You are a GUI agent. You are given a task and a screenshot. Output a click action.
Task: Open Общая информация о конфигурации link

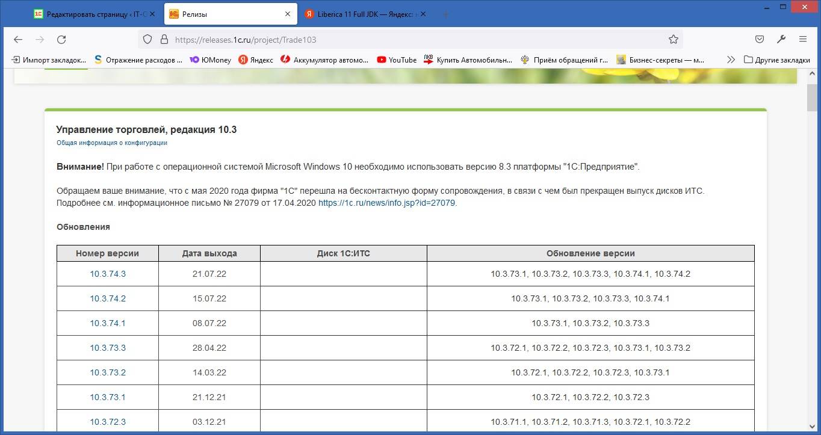(112, 143)
